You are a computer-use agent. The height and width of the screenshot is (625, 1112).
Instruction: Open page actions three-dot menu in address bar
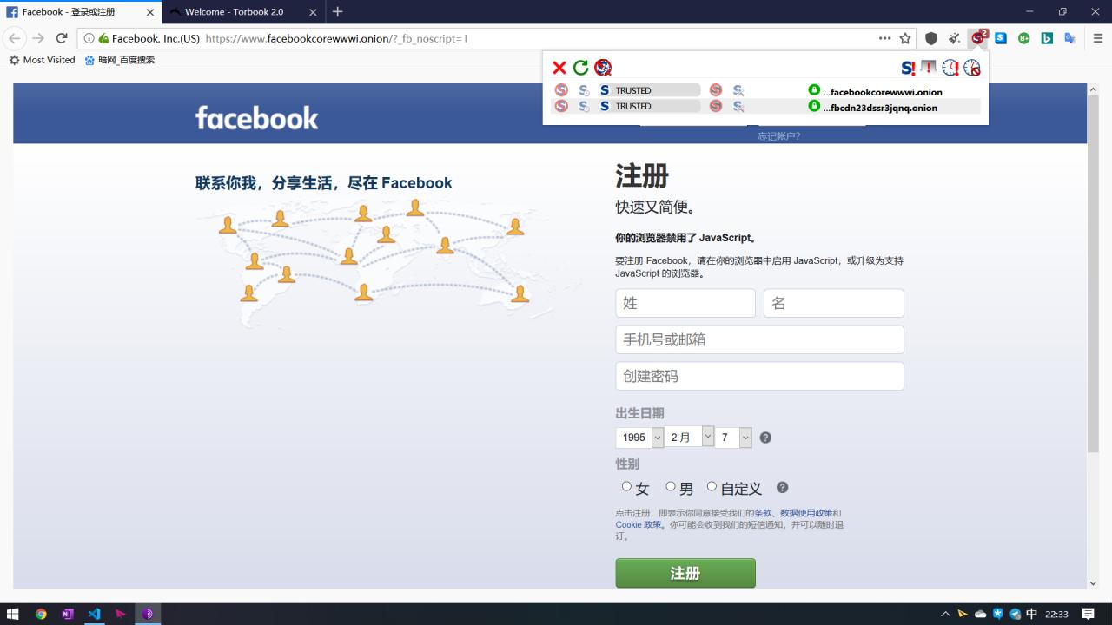tap(884, 38)
